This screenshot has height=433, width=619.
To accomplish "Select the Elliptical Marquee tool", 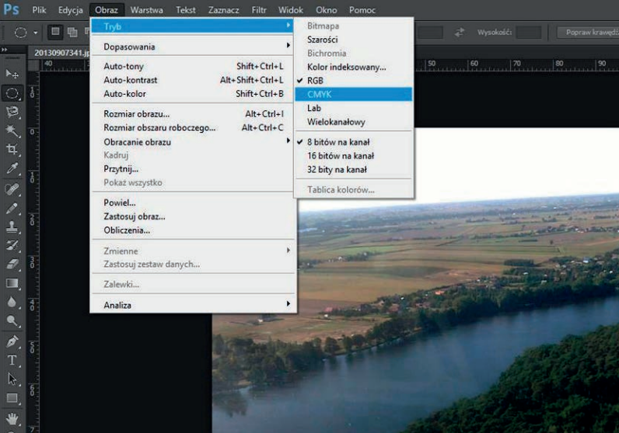I will 12,93.
